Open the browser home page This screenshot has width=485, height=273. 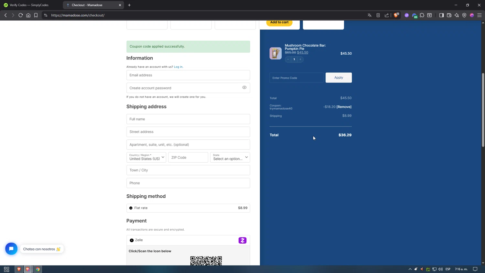(x=28, y=15)
